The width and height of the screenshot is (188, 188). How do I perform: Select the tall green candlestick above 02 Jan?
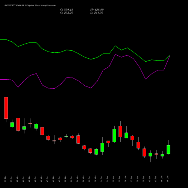pos(114,135)
